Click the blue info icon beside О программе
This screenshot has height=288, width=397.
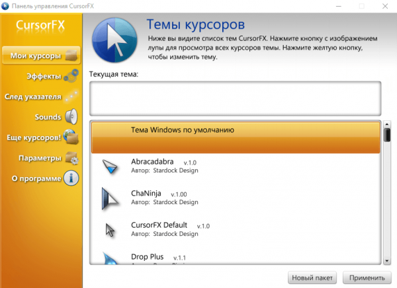[71, 178]
